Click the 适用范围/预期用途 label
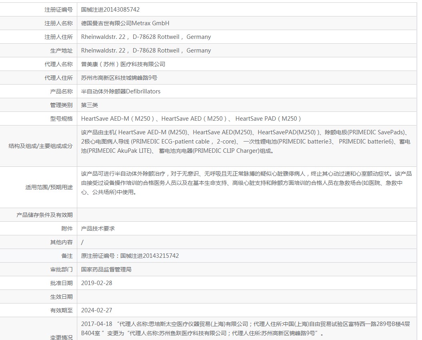This screenshot has width=422, height=340. point(49,187)
